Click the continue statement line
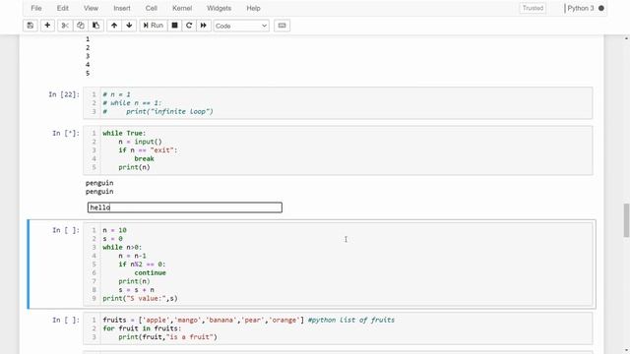 [150, 273]
